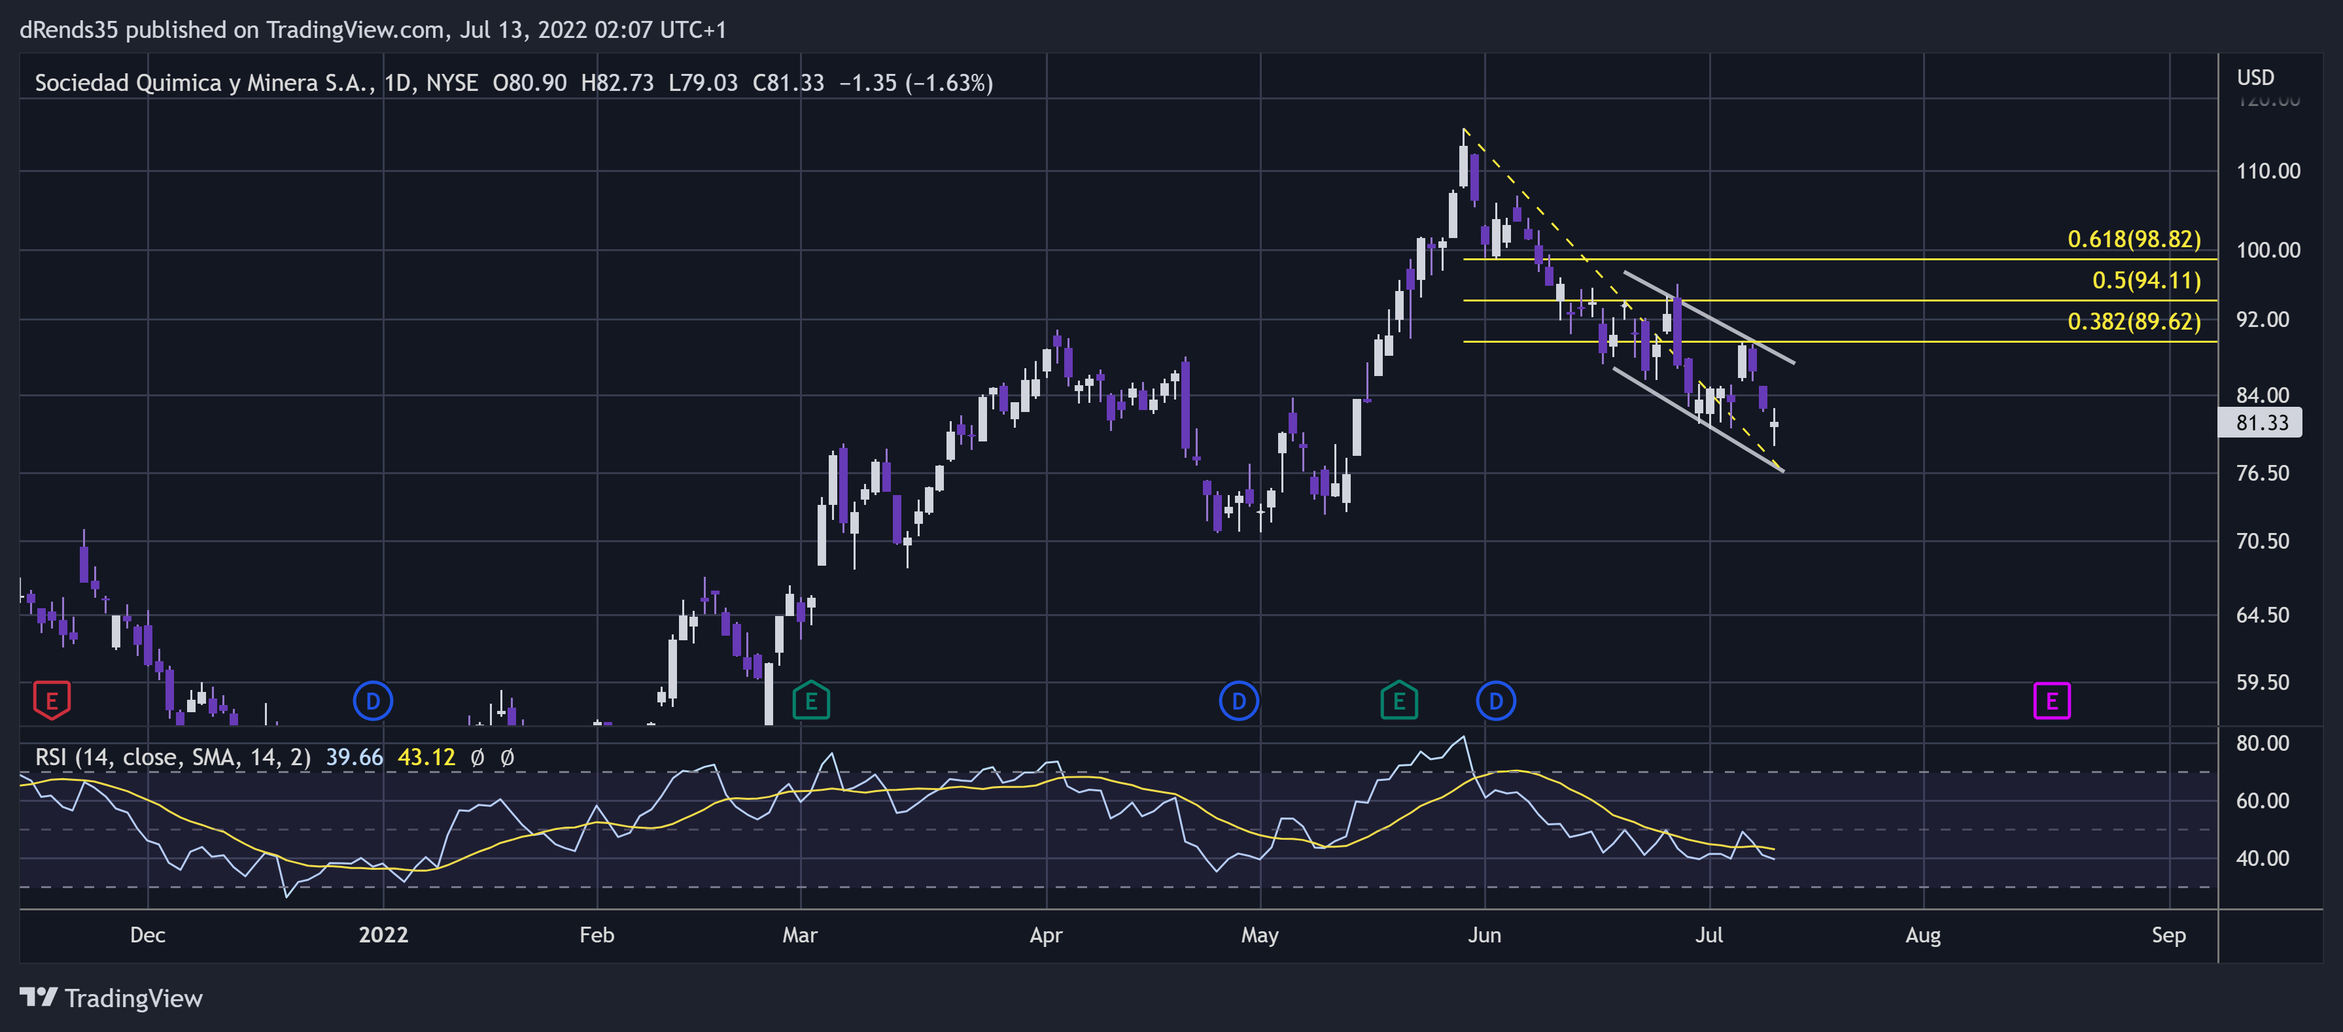
Task: Click the 59.50 price axis label
Action: [x=2263, y=682]
